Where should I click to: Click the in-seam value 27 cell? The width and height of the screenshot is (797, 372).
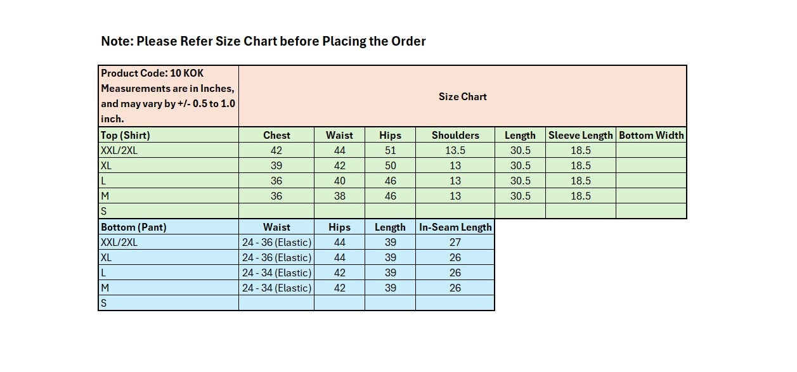pyautogui.click(x=455, y=242)
